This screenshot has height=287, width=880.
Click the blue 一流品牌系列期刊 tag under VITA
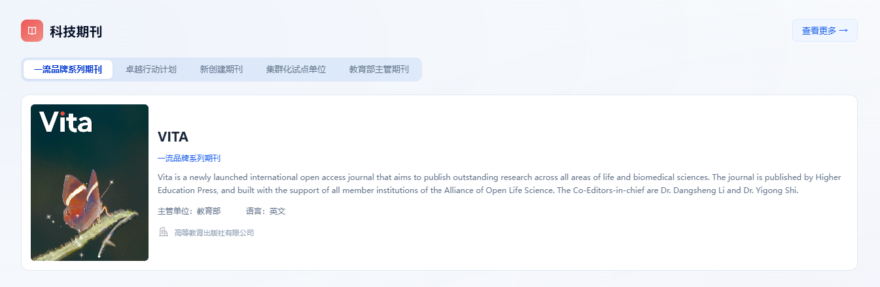189,159
